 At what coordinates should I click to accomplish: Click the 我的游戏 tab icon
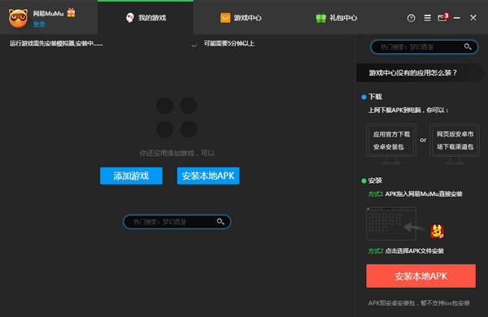(x=130, y=18)
